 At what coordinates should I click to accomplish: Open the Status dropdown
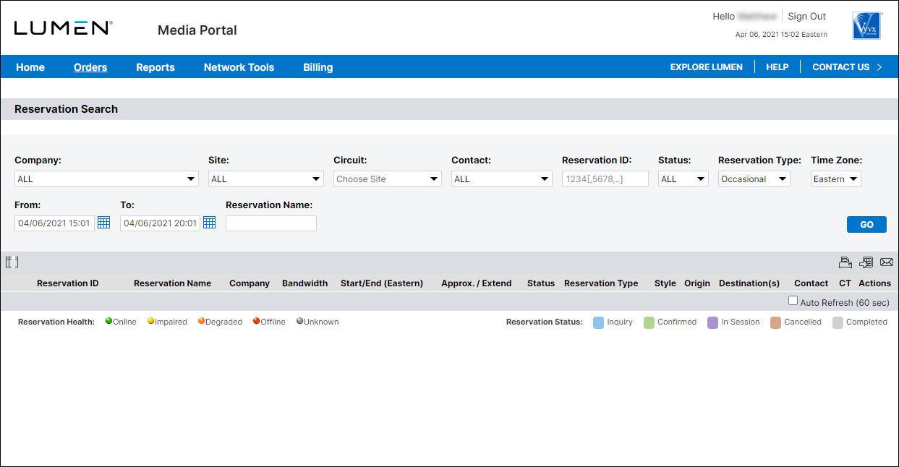tap(683, 179)
